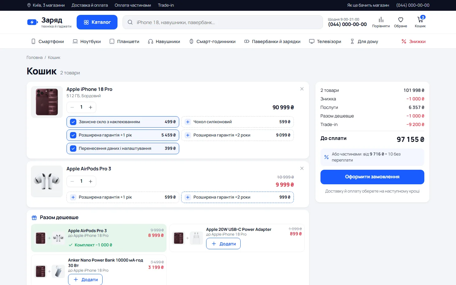The width and height of the screenshot is (456, 285).
Task: Open the iPhone 18 Pro cart item thumbnail
Action: pyautogui.click(x=47, y=102)
